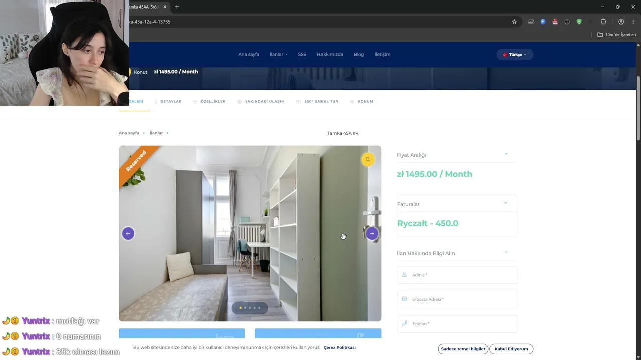Click the main room photo
Image resolution: width=641 pixels, height=360 pixels.
coord(250,233)
